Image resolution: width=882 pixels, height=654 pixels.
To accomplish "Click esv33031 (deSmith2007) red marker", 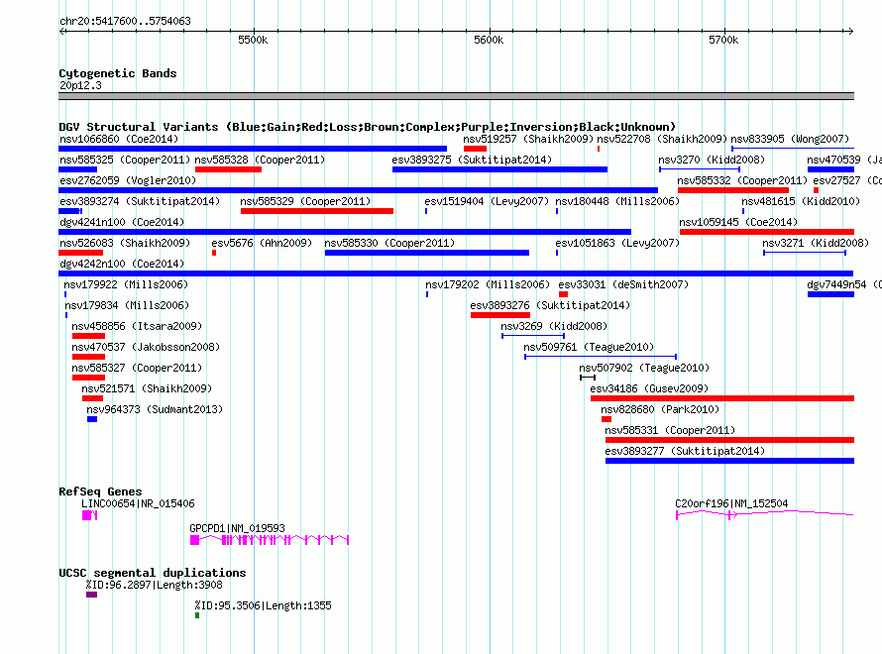I will pyautogui.click(x=564, y=294).
